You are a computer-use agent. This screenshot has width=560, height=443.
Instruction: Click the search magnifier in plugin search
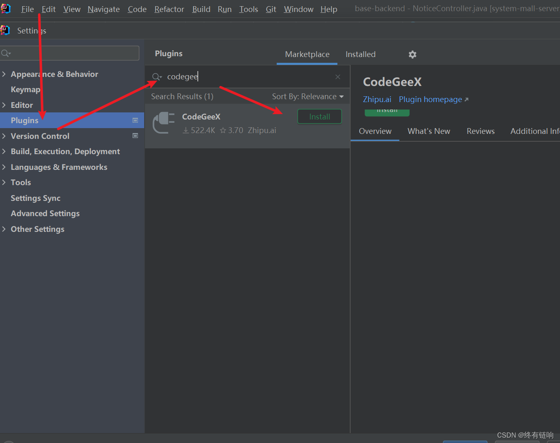[157, 77]
